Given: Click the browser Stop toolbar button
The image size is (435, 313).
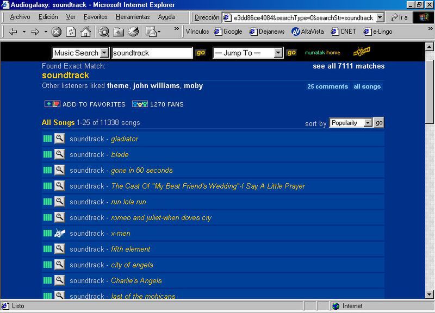Looking at the screenshot, I should point(57,32).
